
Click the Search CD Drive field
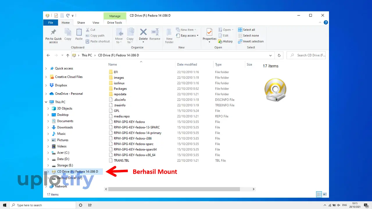coord(306,55)
